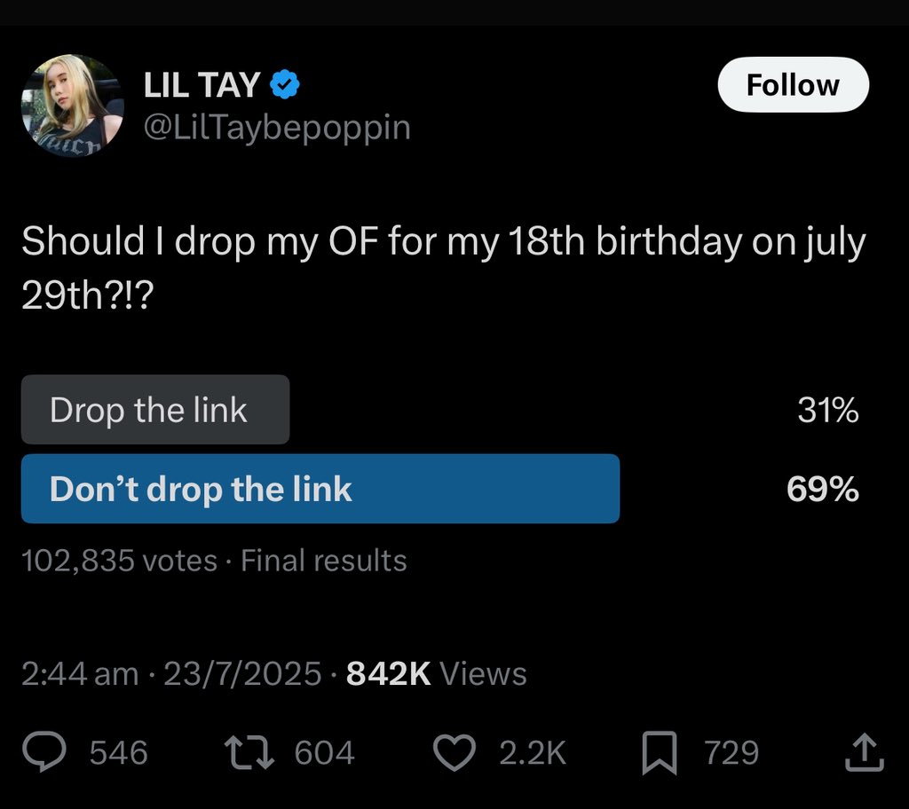909x809 pixels.
Task: Open the LIL TAY profile picture
Action: (x=73, y=106)
